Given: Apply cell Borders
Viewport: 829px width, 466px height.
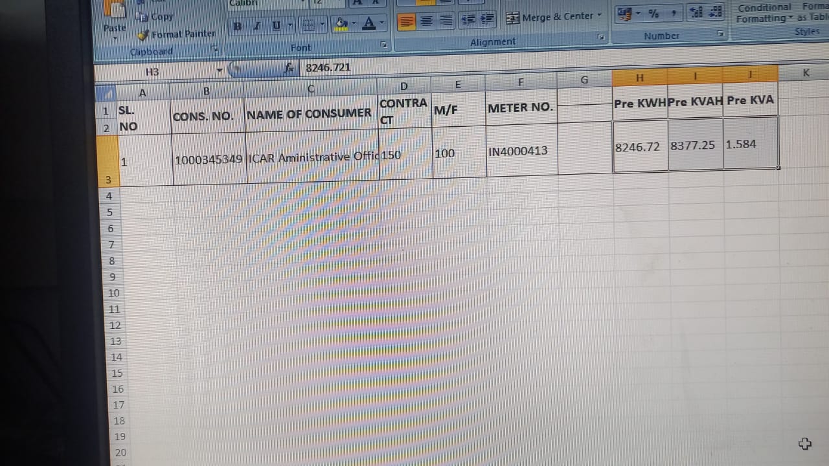Looking at the screenshot, I should tap(308, 25).
